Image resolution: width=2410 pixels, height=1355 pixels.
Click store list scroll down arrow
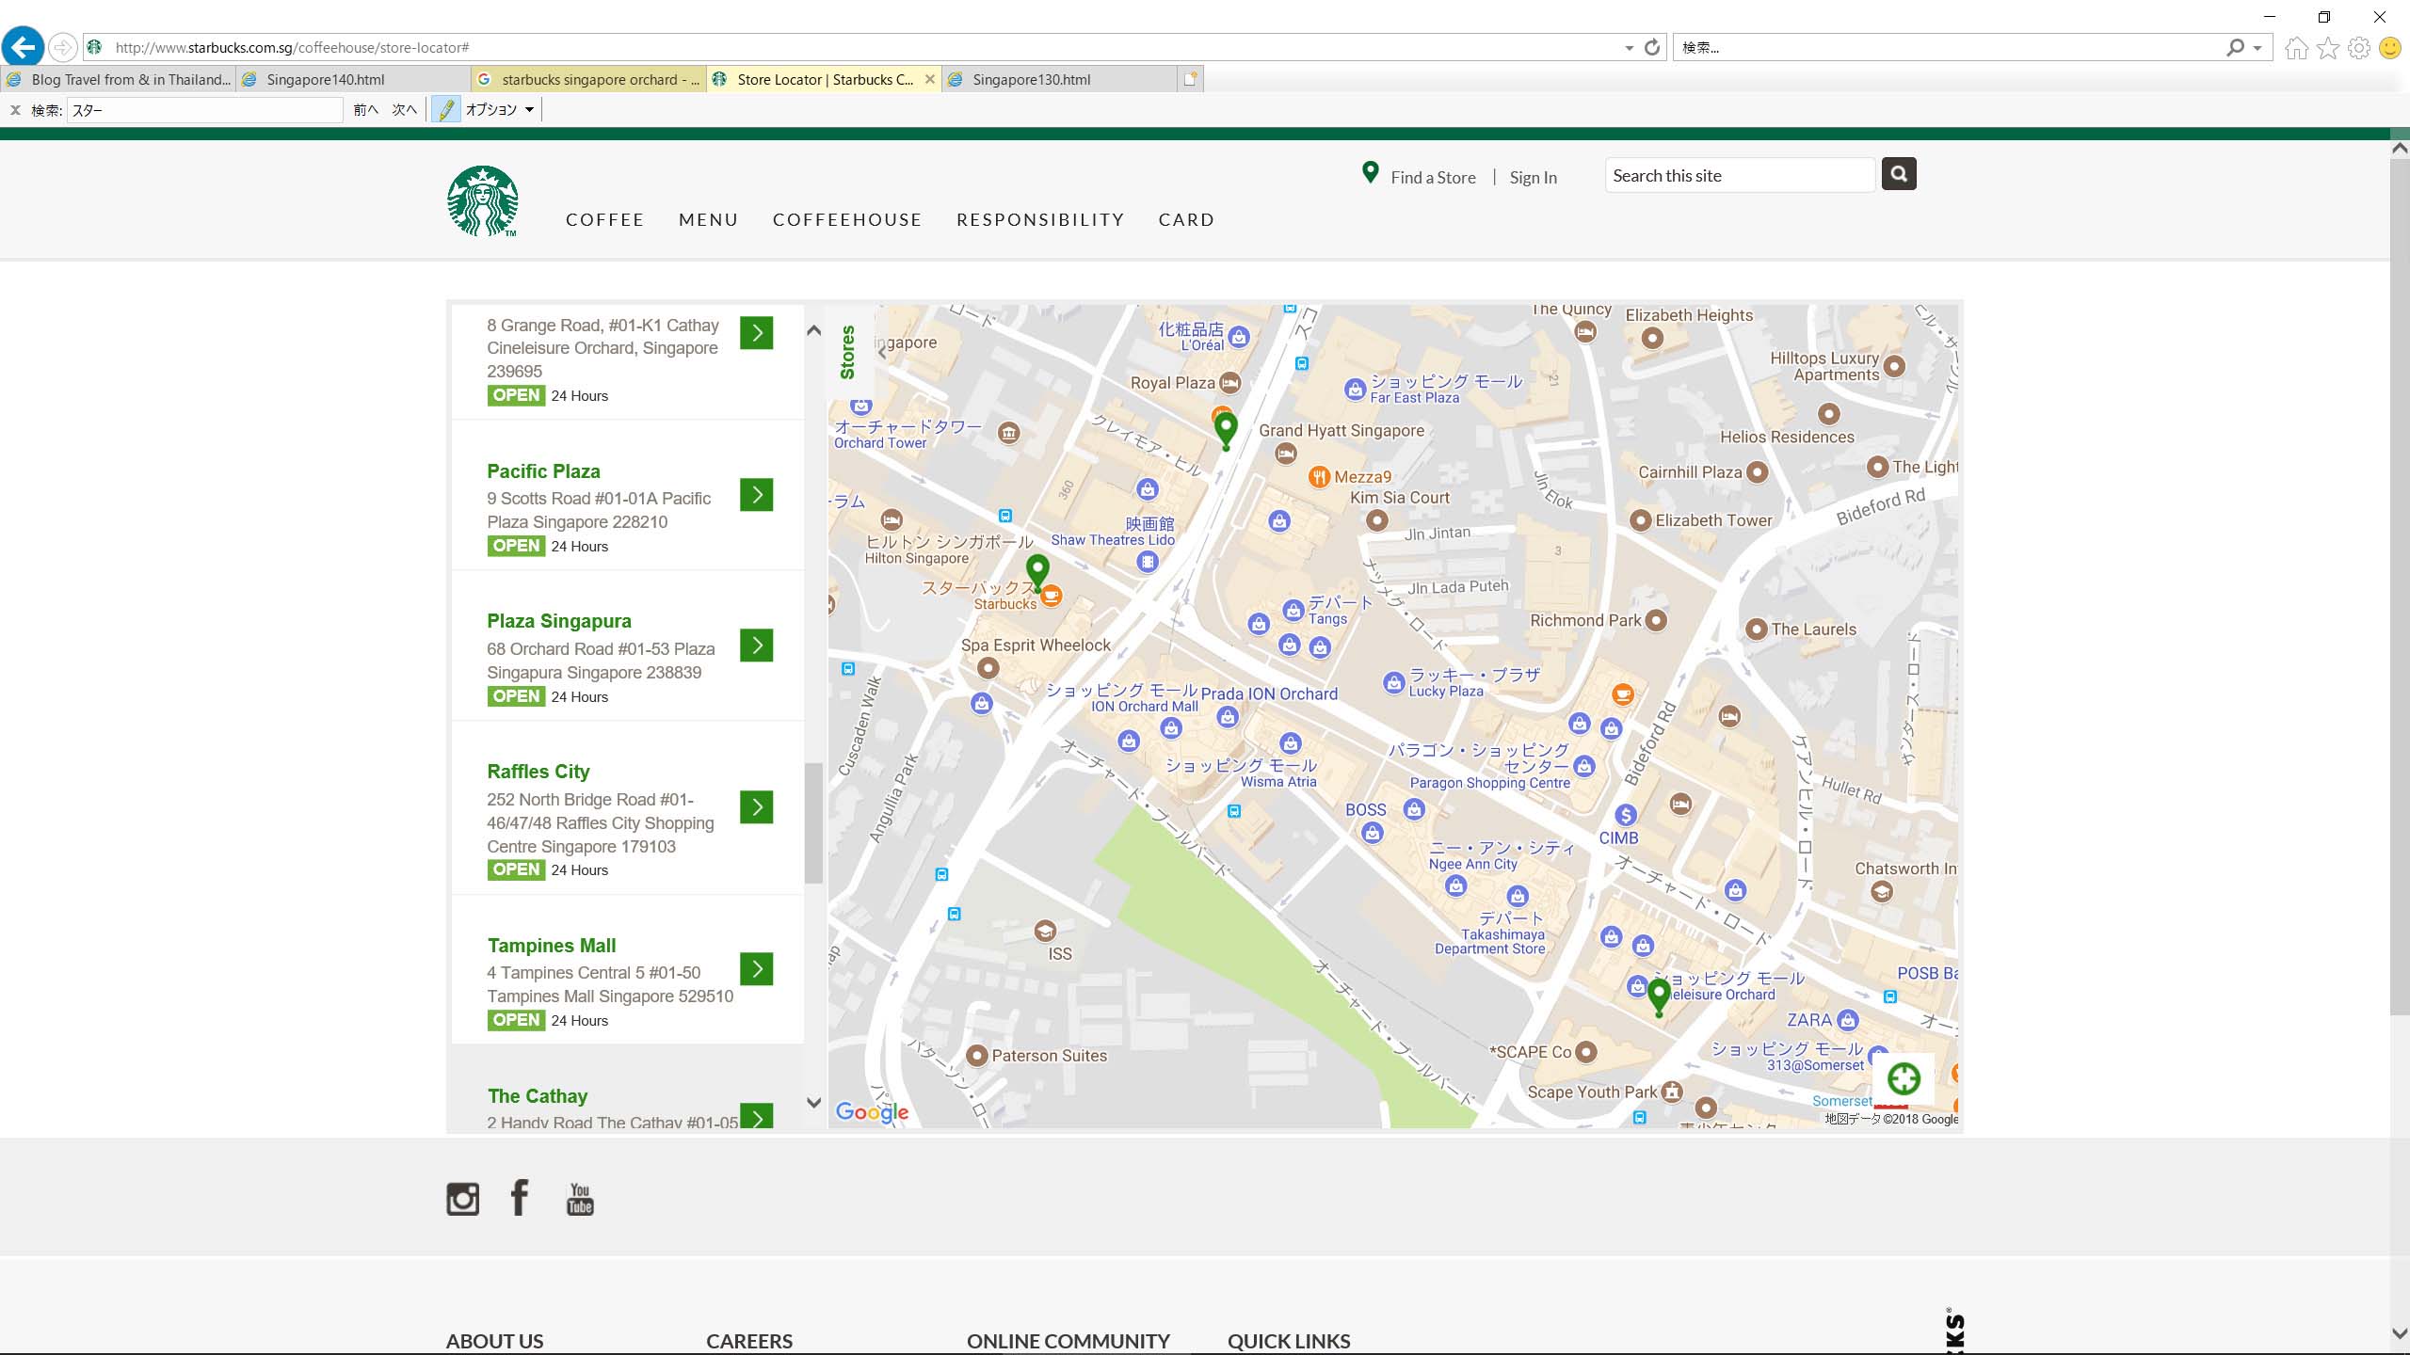(814, 1103)
